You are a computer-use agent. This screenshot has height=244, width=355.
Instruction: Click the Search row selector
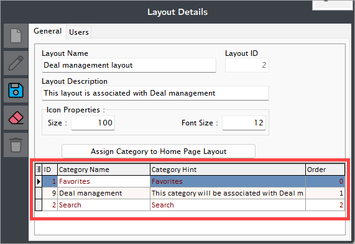pyautogui.click(x=39, y=205)
